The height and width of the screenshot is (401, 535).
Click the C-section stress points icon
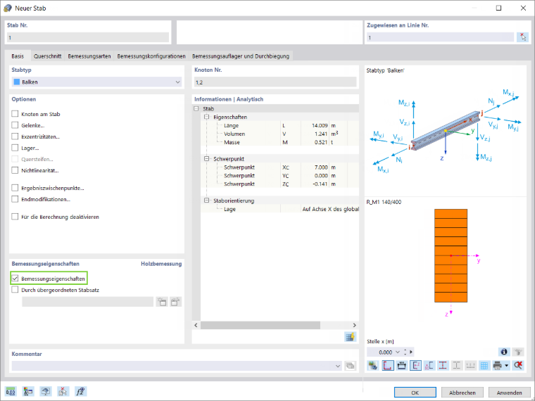tap(429, 366)
